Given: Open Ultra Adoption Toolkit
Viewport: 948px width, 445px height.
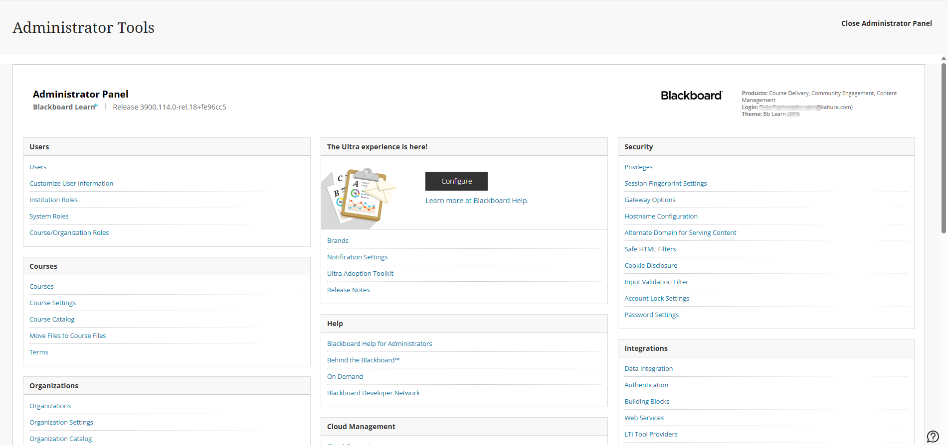Looking at the screenshot, I should coord(360,274).
